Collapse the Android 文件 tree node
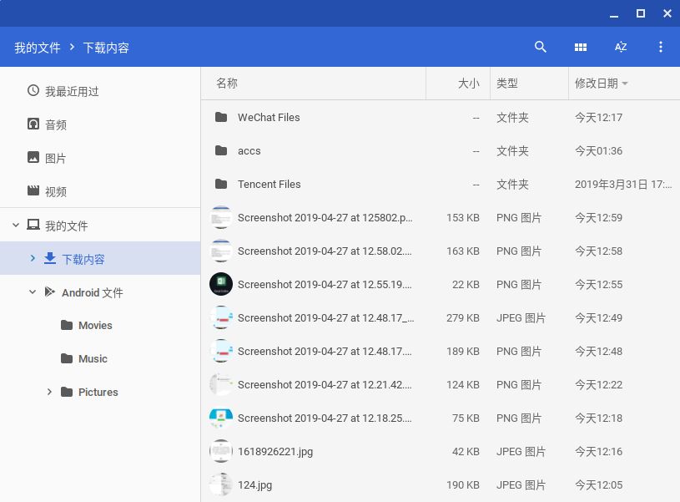The image size is (680, 502). point(33,292)
